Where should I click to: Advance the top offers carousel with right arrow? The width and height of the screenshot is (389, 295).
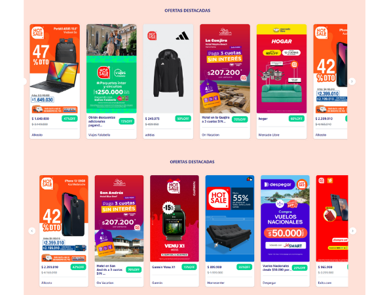pos(352,81)
